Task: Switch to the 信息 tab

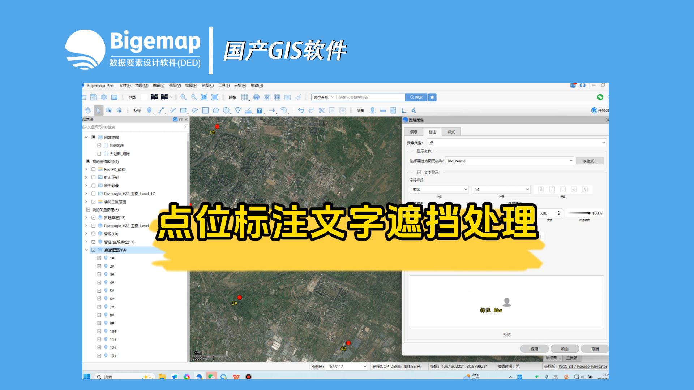Action: point(414,132)
